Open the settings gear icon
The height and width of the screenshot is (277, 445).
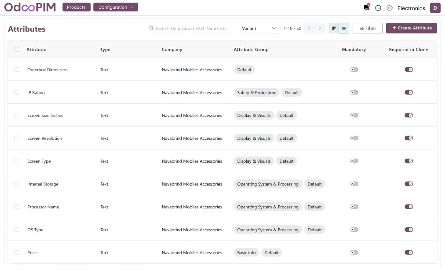point(389,8)
